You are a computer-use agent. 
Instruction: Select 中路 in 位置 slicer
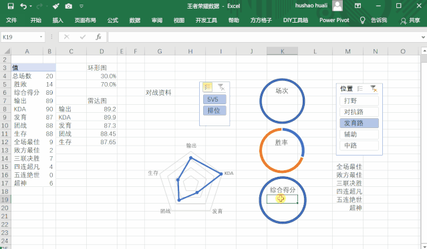tap(360, 146)
